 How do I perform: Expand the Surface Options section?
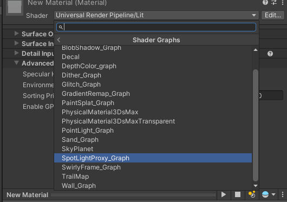click(16, 34)
